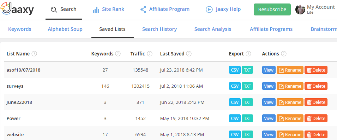Click list name asof10/07/2018
Viewport: 337px width, 140px height.
pos(23,70)
